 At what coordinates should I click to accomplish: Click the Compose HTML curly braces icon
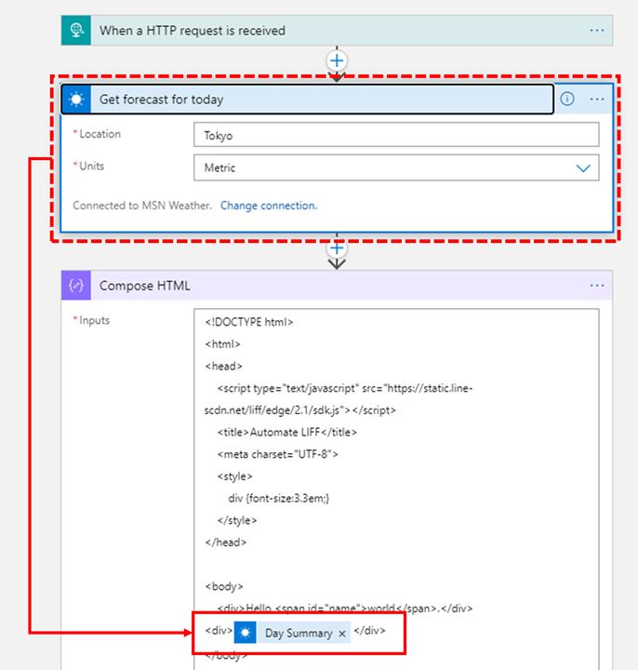pyautogui.click(x=76, y=286)
